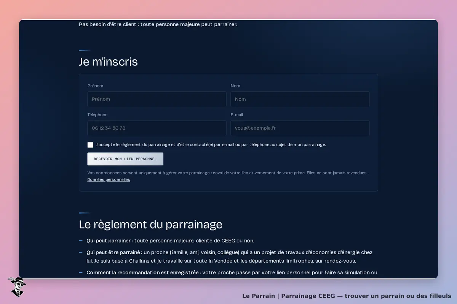Select the Le règlement du parrainage heading

point(150,224)
